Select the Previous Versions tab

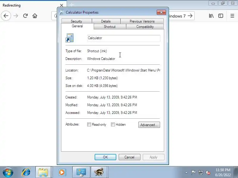pyautogui.click(x=142, y=21)
